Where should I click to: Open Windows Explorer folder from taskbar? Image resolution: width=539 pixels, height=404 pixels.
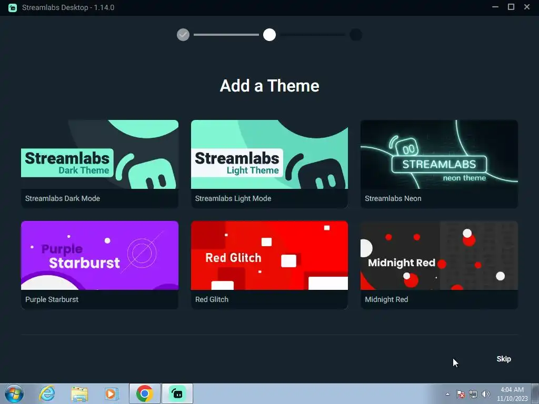[x=79, y=393]
